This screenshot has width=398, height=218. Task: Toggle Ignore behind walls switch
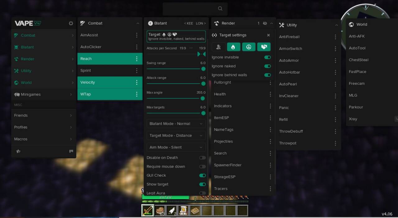click(267, 75)
